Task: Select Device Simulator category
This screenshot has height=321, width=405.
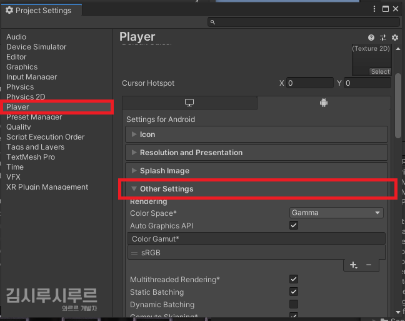Action: pyautogui.click(x=36, y=47)
